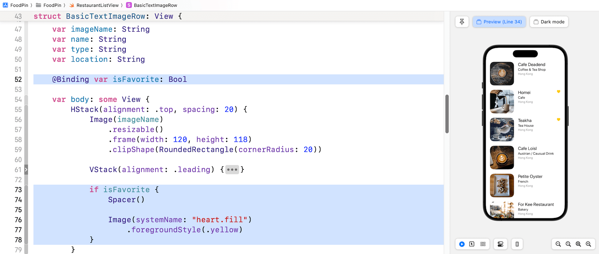Open RestaurantListView breadcrumb item
This screenshot has width=599, height=254.
97,5
